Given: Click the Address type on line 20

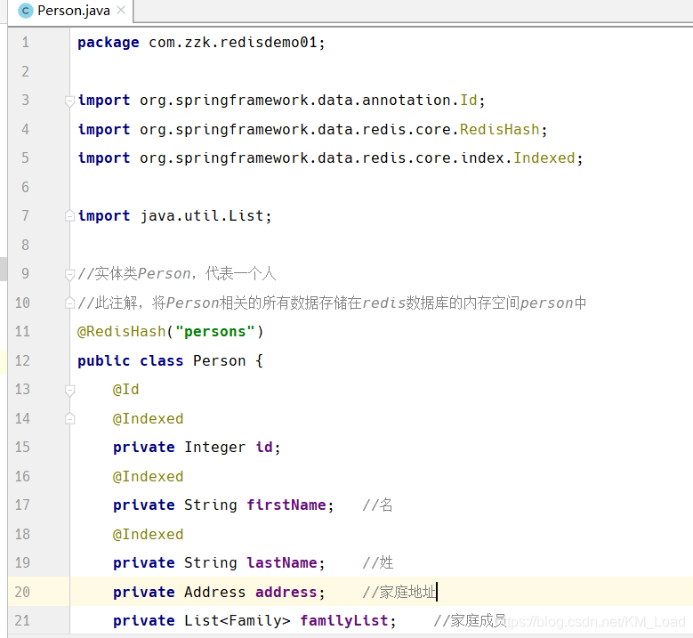Looking at the screenshot, I should [x=214, y=592].
